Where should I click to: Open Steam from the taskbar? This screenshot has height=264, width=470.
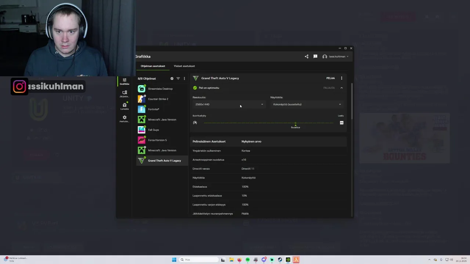point(280,260)
